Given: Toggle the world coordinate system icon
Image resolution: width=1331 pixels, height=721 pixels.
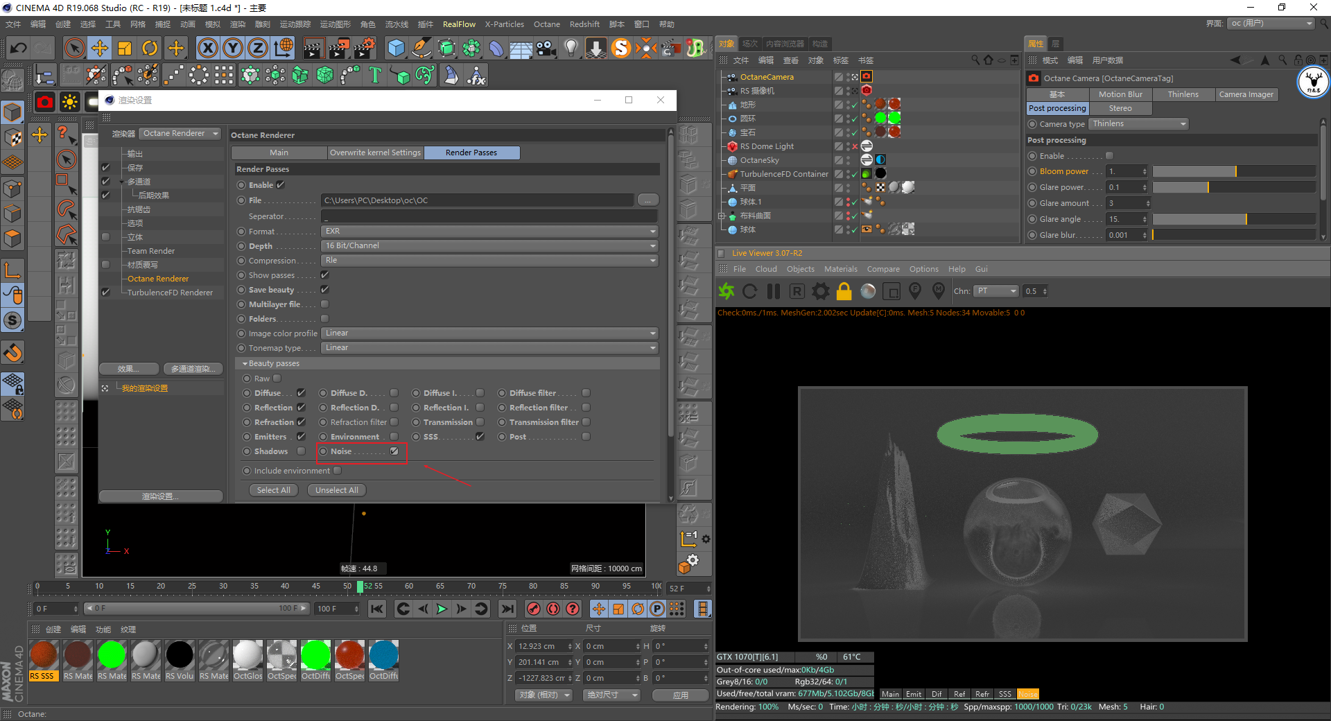Looking at the screenshot, I should [284, 48].
